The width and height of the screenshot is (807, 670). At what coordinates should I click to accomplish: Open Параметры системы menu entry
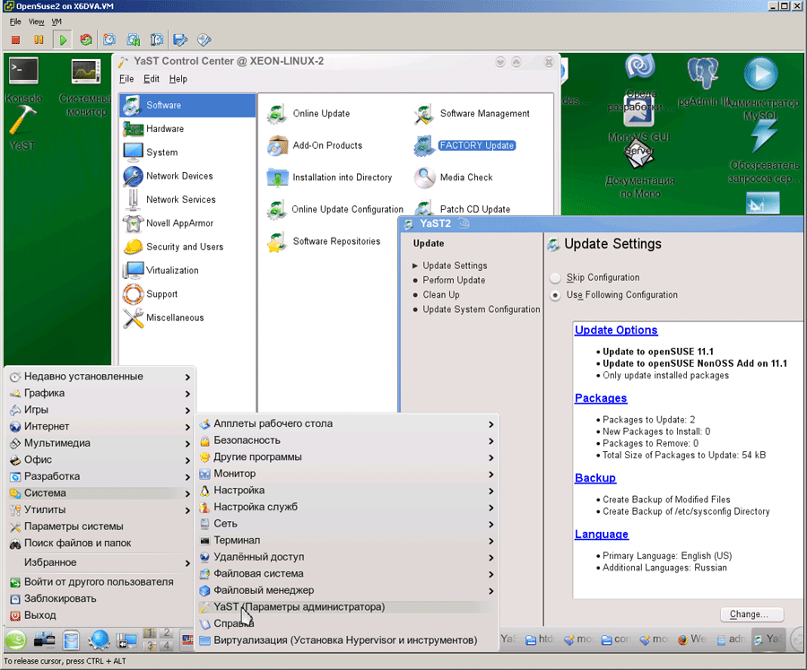coord(100,526)
